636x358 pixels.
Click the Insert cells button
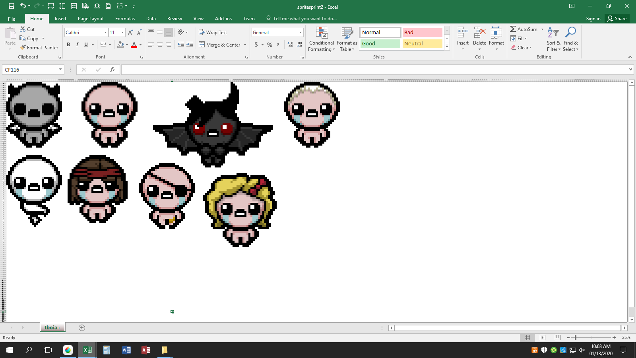coord(463,39)
